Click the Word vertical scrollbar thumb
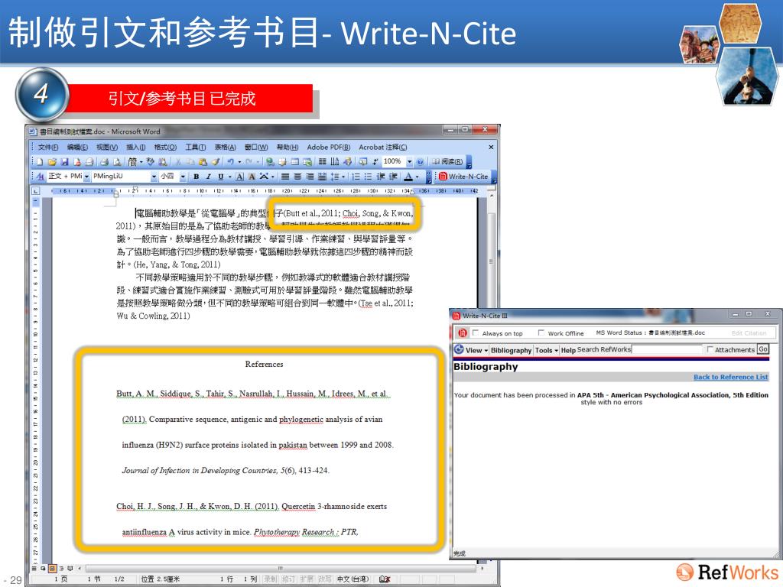The width and height of the screenshot is (783, 587). click(x=491, y=262)
